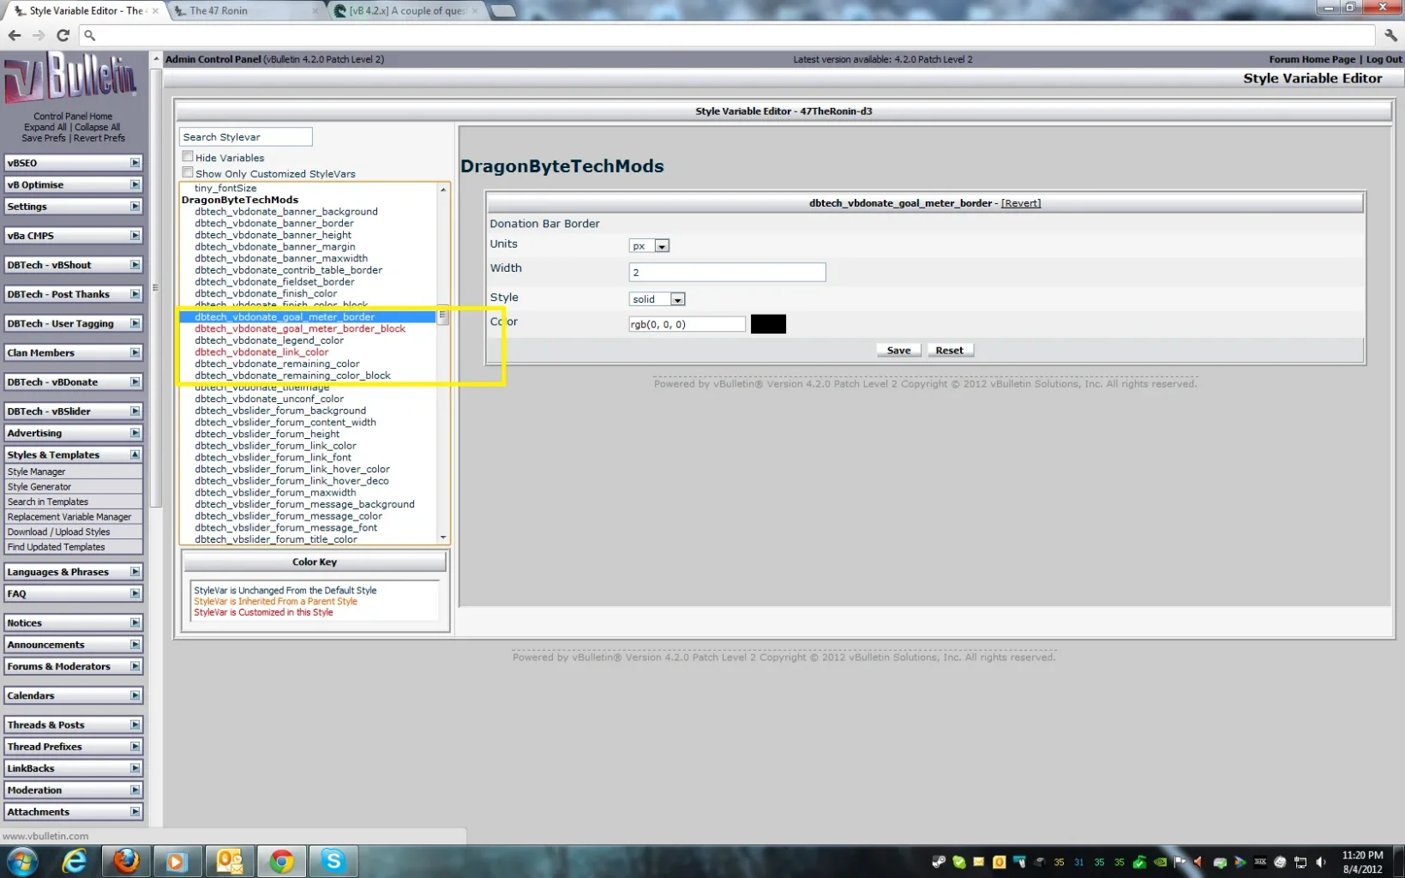
Task: Launch Firefox from taskbar
Action: (126, 861)
